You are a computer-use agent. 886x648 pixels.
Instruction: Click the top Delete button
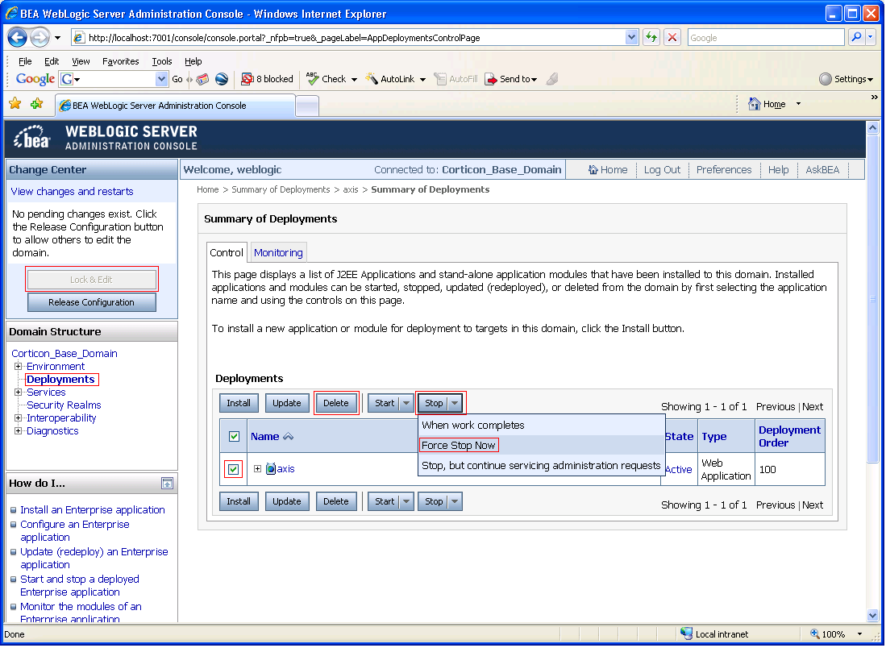[x=336, y=403]
